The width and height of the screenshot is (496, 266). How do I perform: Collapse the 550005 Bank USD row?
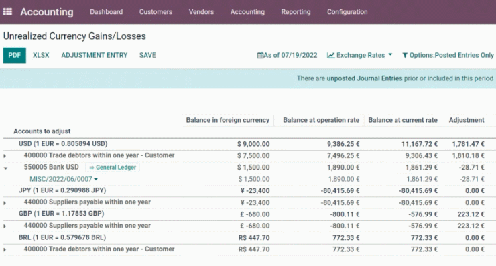[5, 168]
